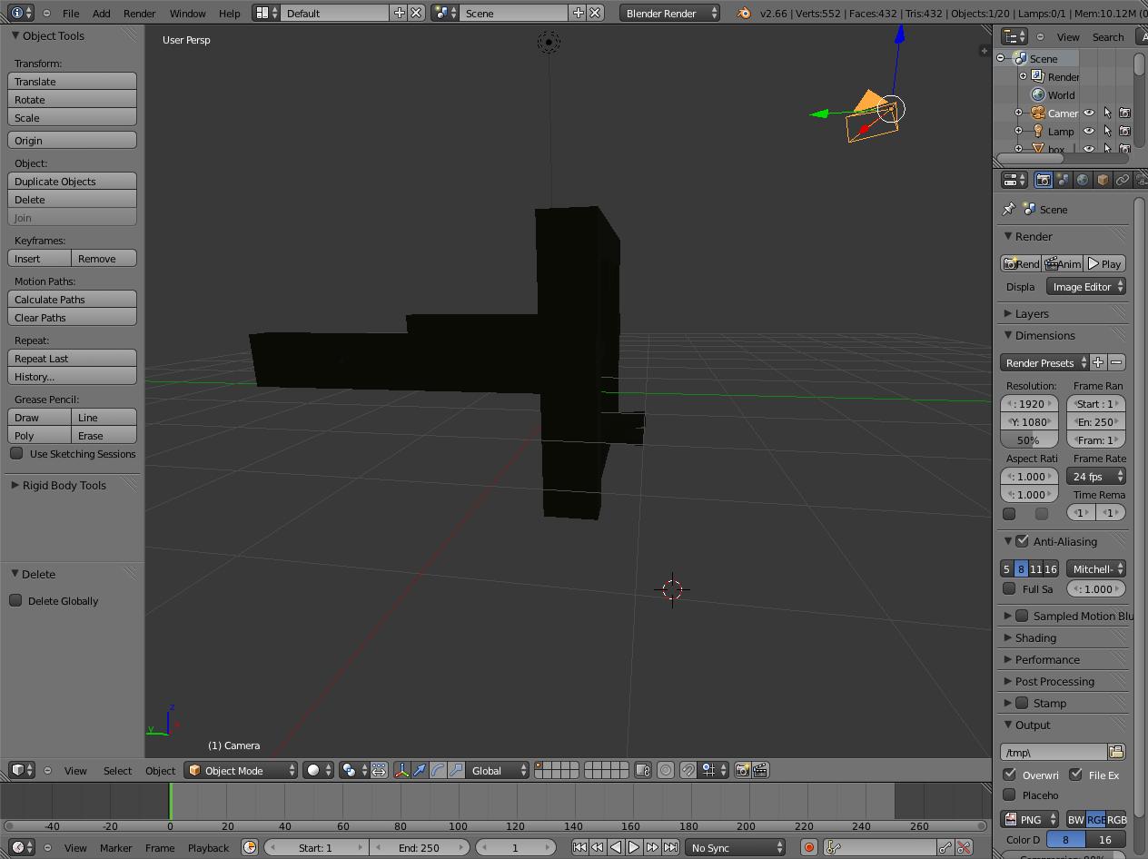Add render preset with plus button

pyautogui.click(x=1098, y=362)
